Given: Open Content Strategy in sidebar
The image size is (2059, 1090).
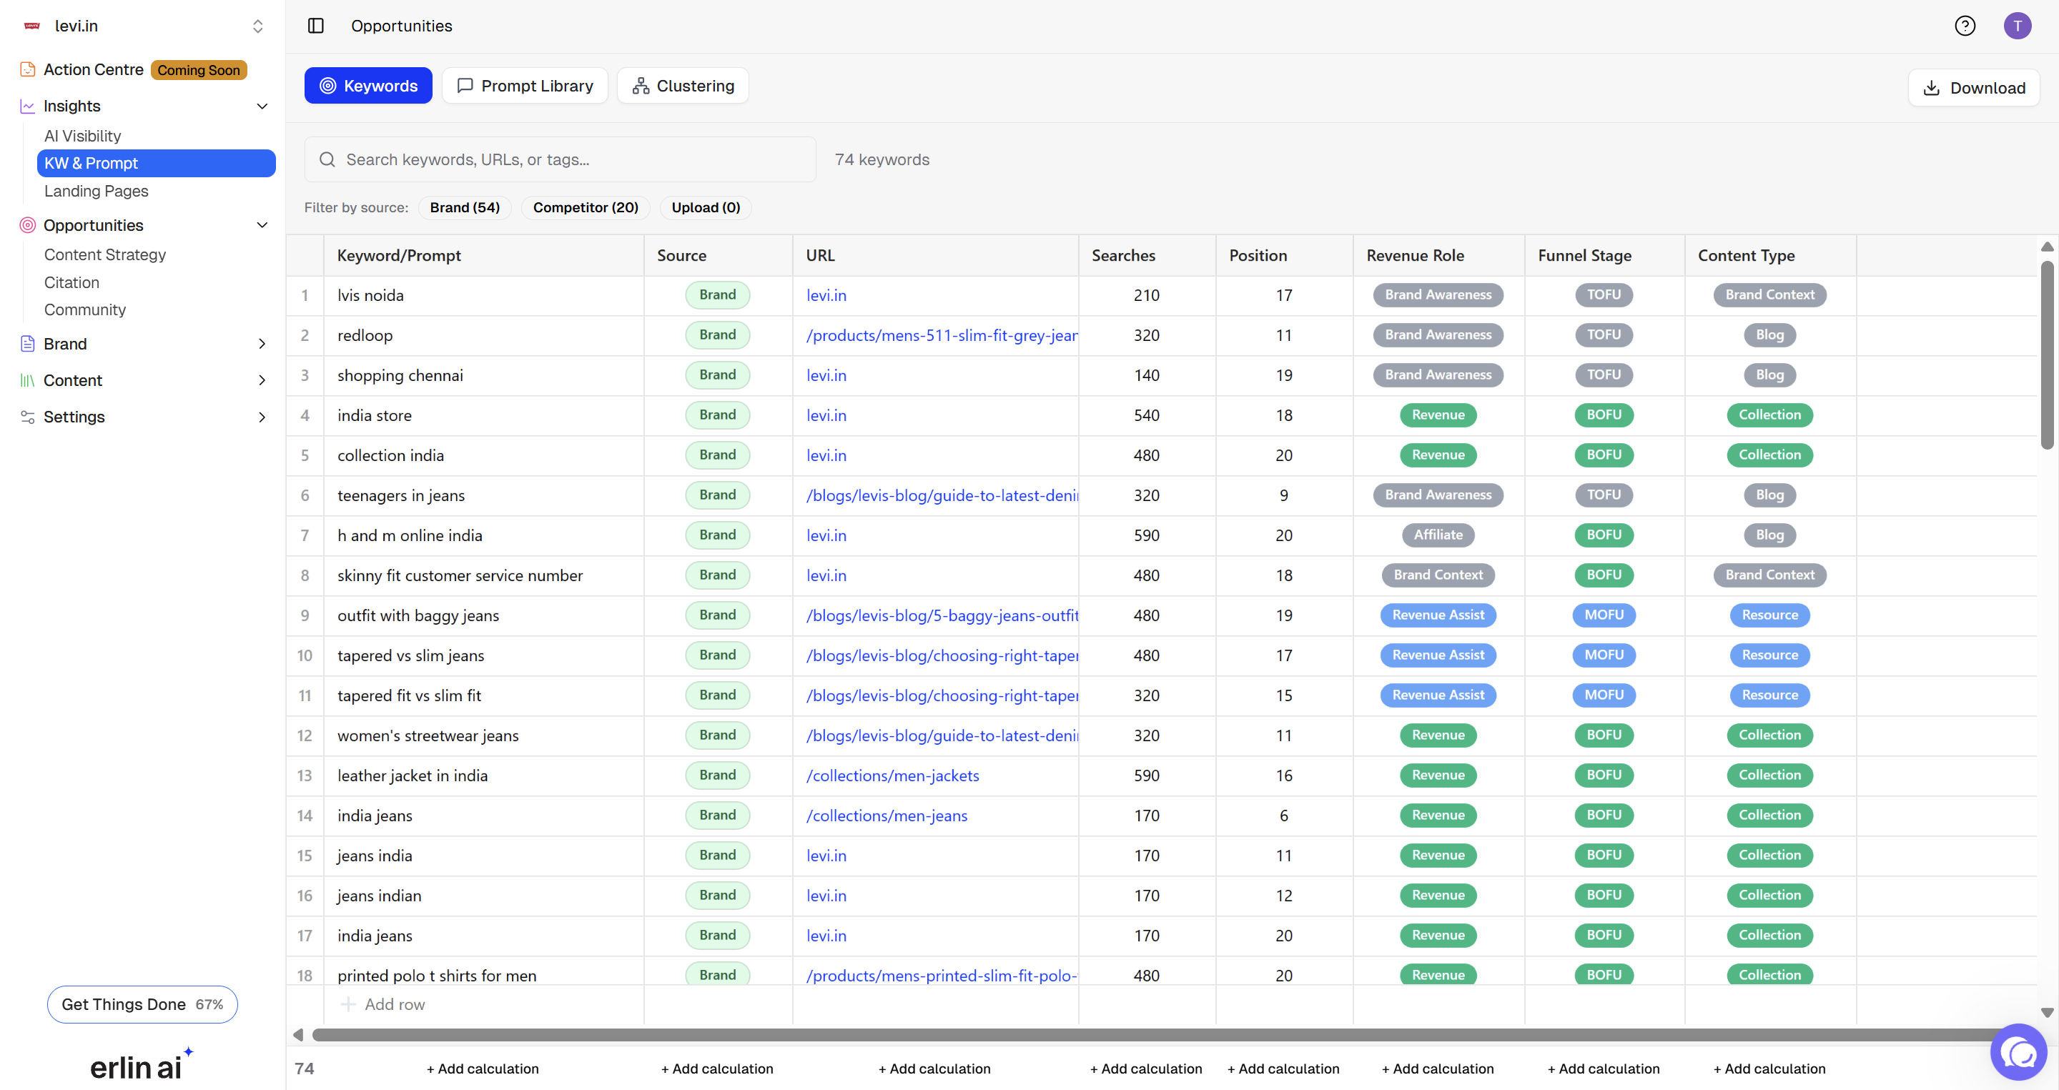Looking at the screenshot, I should (104, 255).
